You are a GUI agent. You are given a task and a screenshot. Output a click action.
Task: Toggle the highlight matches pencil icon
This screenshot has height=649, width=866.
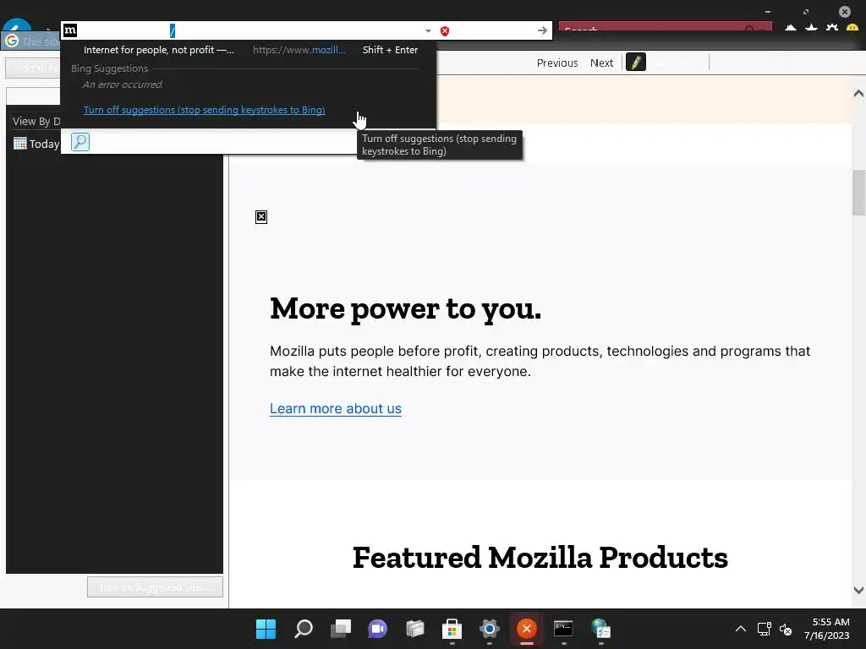tap(636, 63)
